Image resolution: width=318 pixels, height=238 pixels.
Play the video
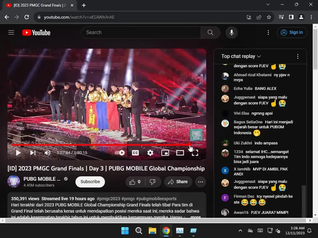18,152
